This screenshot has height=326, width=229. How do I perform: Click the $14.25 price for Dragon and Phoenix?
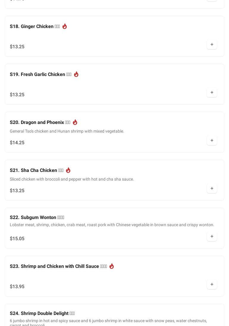point(17,143)
